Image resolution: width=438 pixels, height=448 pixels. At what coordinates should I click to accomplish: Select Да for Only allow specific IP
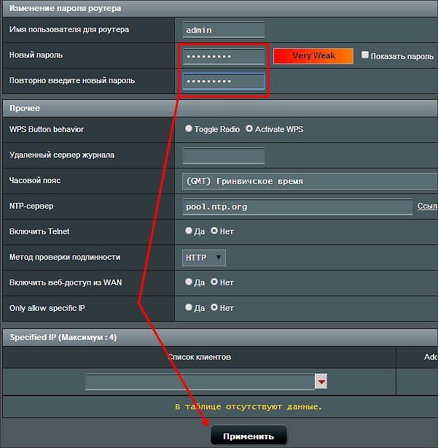[188, 307]
